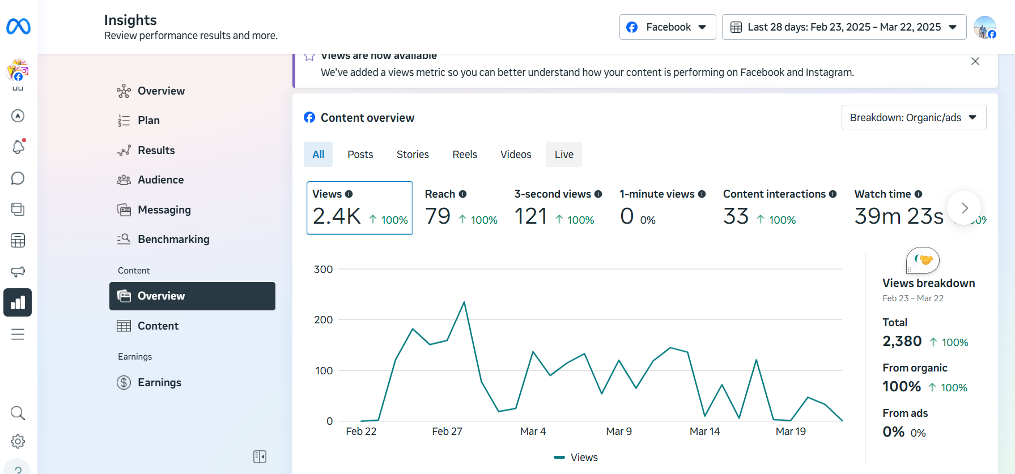Open the megaphone ads icon

click(x=18, y=271)
